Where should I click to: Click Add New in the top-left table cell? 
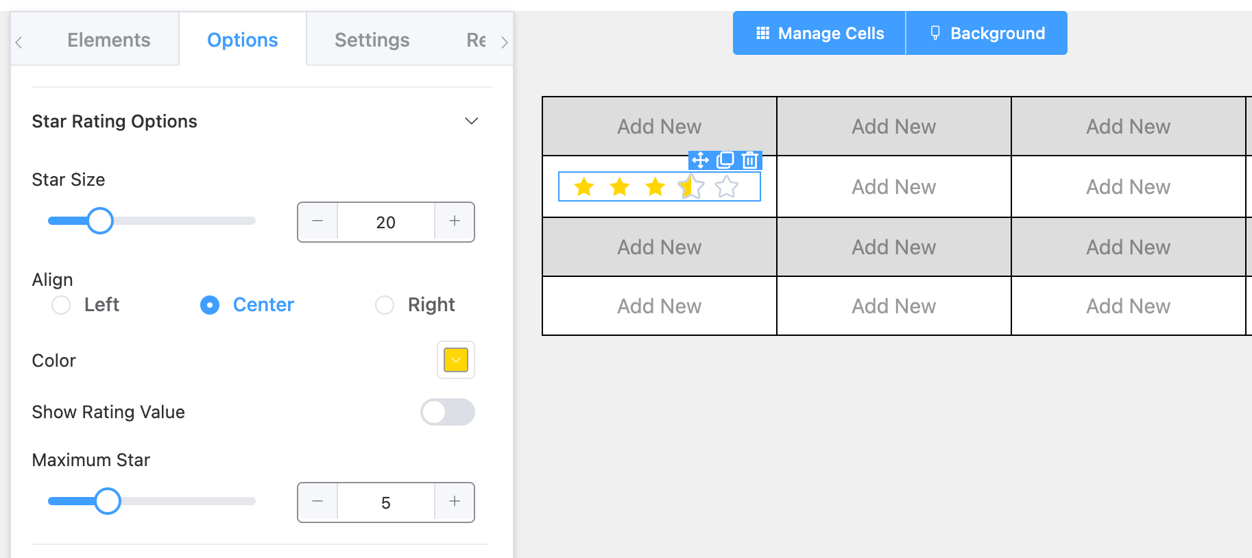658,126
